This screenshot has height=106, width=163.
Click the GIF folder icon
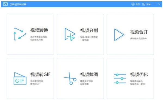point(20,78)
